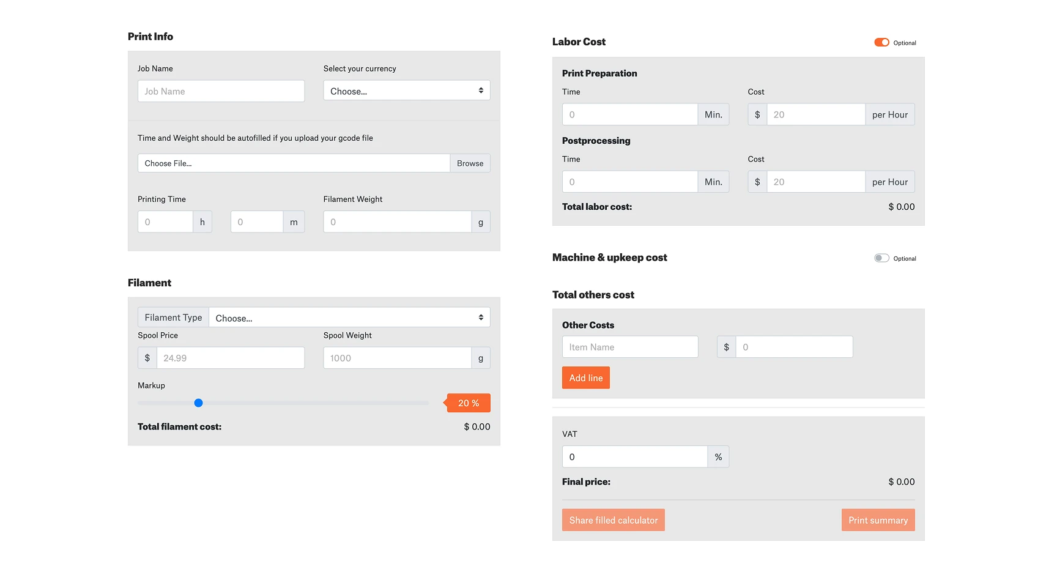Click the Share filled calculator button
Viewport: 1057px width, 569px height.
614,520
